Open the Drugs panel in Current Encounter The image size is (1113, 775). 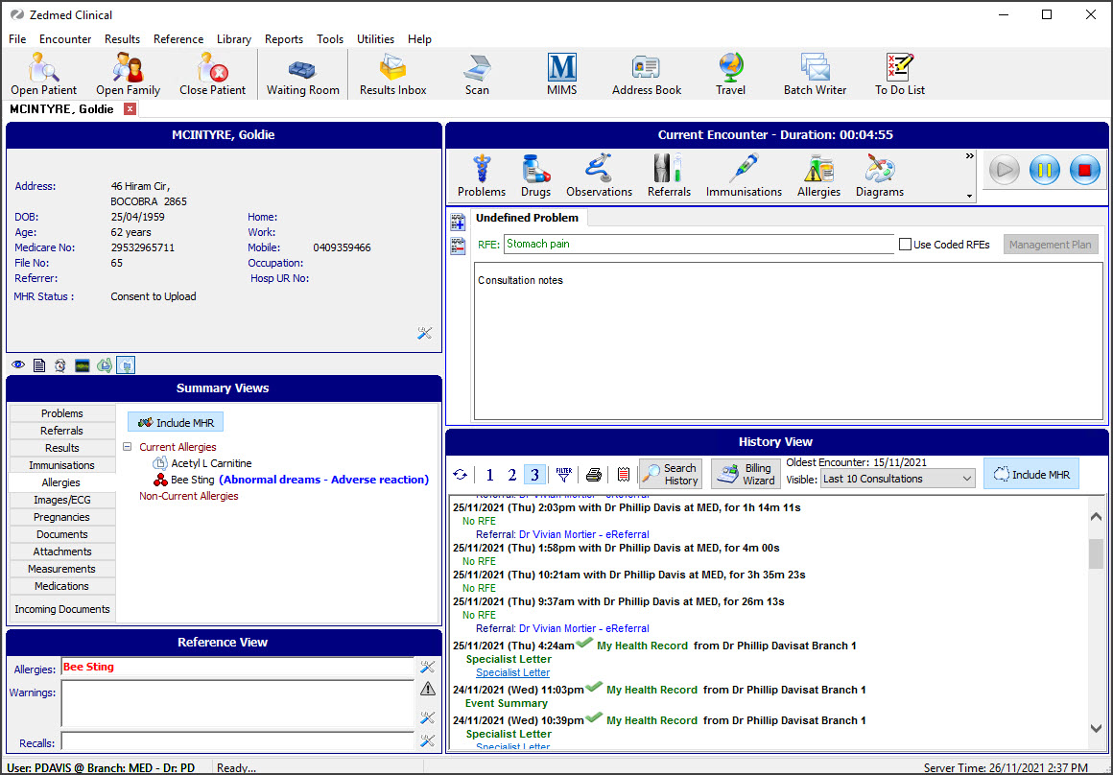click(x=535, y=175)
